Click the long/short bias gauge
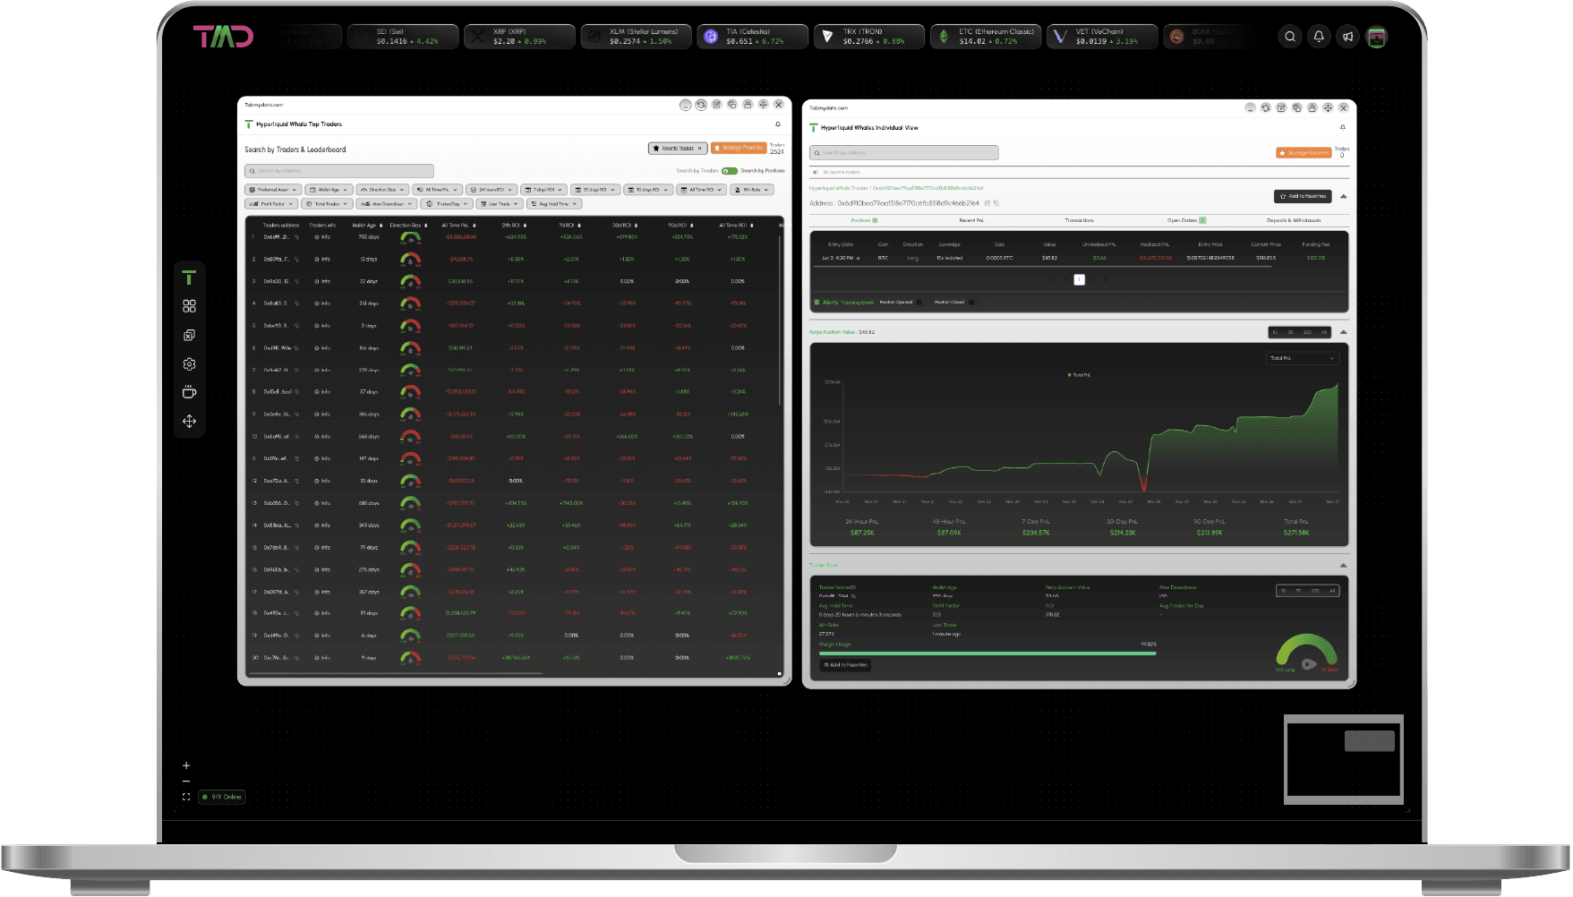1573x897 pixels. point(1306,654)
